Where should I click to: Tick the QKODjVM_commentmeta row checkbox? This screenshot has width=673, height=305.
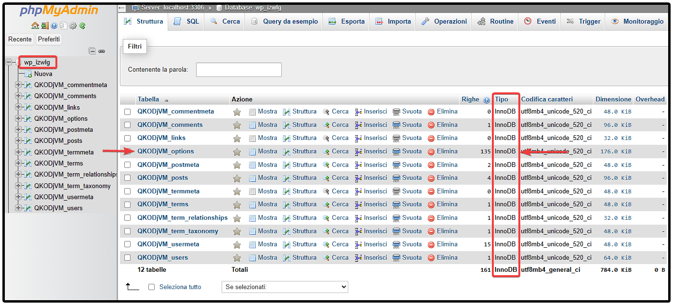point(128,112)
